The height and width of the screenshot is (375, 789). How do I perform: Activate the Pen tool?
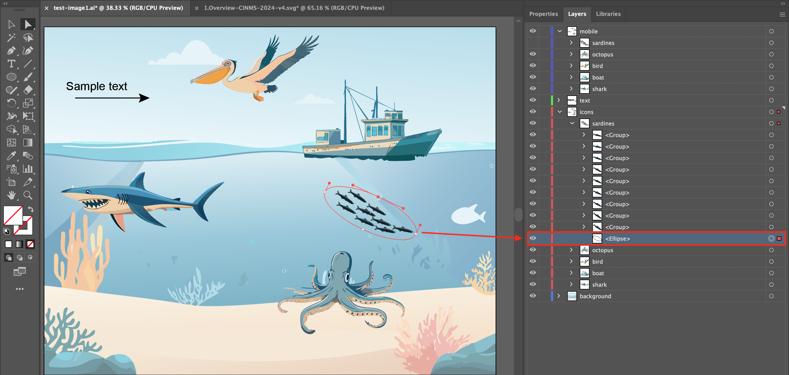click(x=11, y=50)
